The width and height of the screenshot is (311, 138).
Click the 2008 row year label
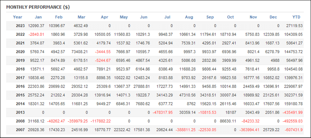pyautogui.click(x=20, y=121)
